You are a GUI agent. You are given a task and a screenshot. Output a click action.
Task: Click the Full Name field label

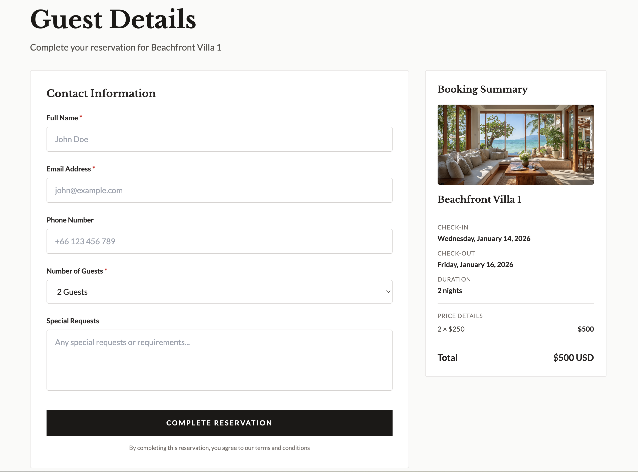[62, 118]
